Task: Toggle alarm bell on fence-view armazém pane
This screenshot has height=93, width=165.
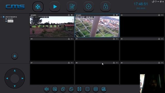Action: [x=114, y=15]
